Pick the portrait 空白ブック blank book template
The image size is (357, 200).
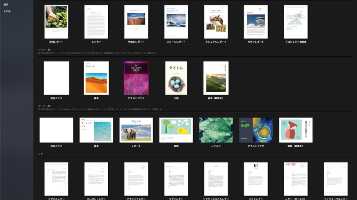click(x=56, y=78)
